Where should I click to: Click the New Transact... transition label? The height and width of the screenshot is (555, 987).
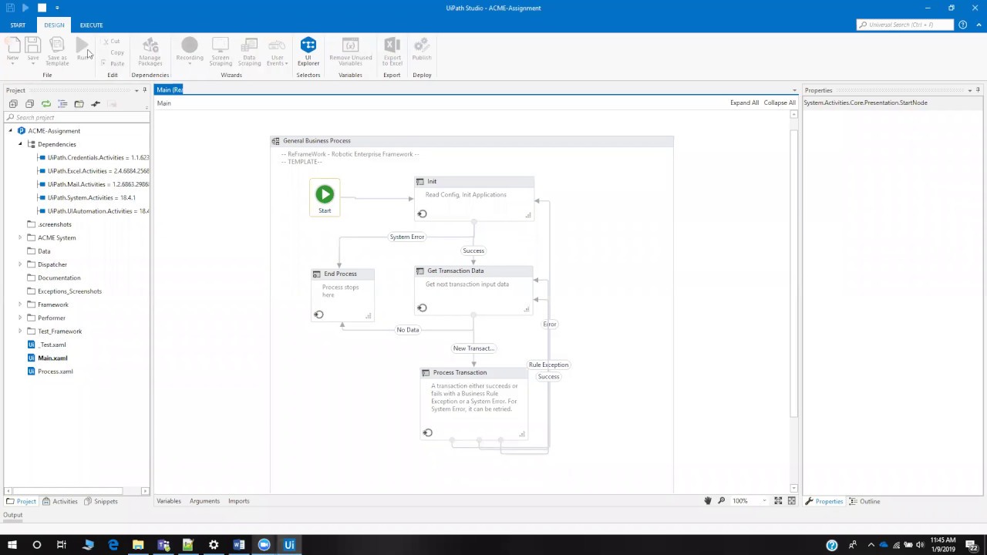(x=473, y=348)
